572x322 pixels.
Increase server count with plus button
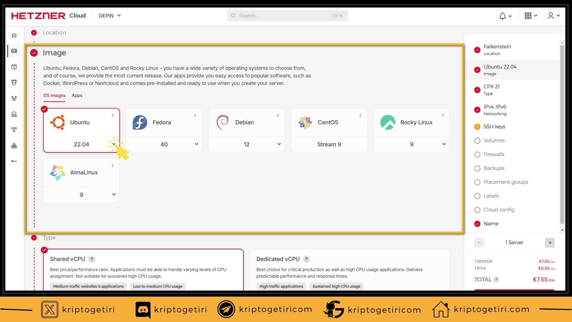tap(550, 243)
